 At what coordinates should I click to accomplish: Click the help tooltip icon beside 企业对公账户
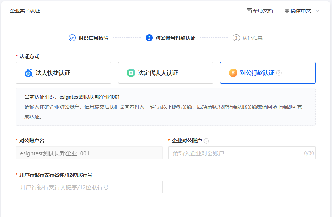(x=206, y=141)
